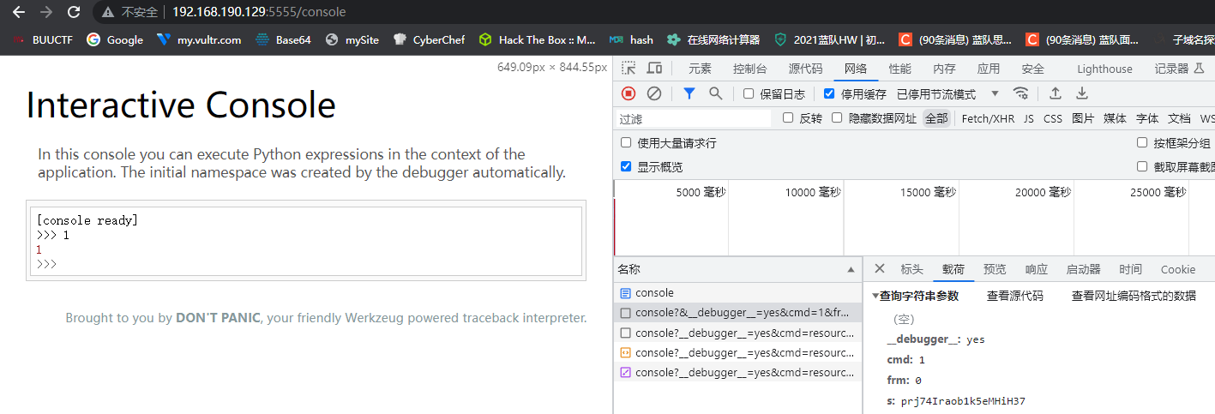Export HAR file with download icon
1215x414 pixels.
click(x=1082, y=93)
